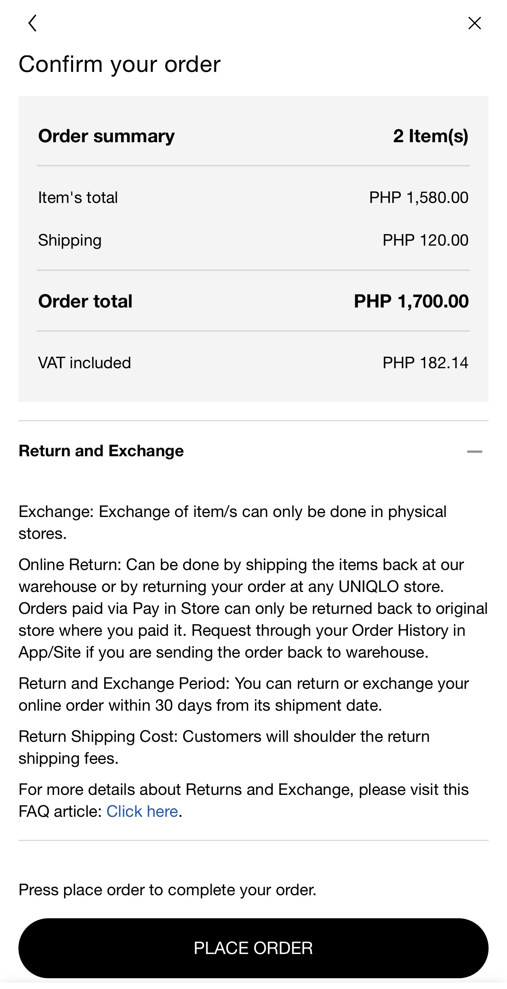Tap the Order total PHP 1,700.00 value
The image size is (507, 989).
[x=411, y=301]
